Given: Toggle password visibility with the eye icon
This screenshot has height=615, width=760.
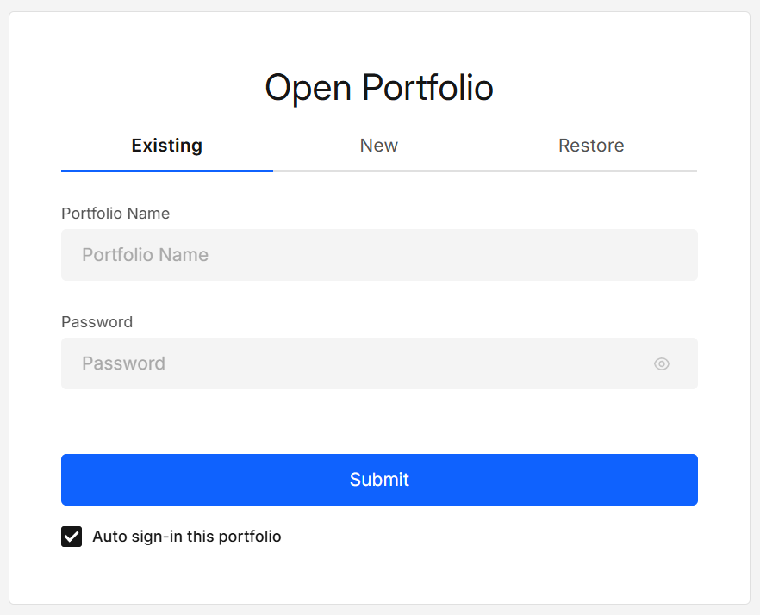Looking at the screenshot, I should [661, 363].
